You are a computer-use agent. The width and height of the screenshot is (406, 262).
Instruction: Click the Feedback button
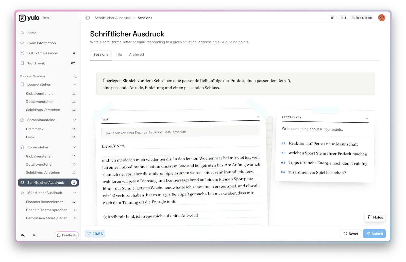point(66,235)
